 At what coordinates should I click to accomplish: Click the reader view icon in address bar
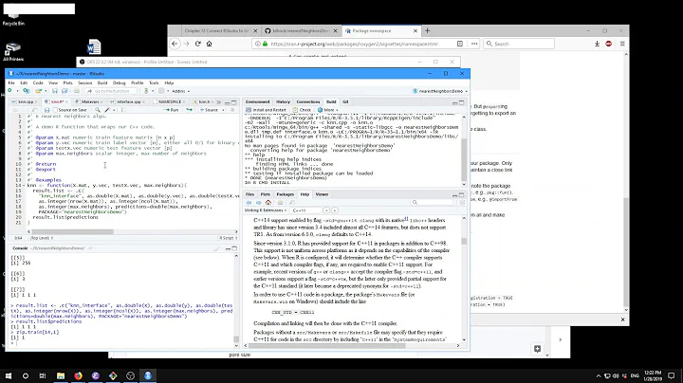click(x=460, y=44)
